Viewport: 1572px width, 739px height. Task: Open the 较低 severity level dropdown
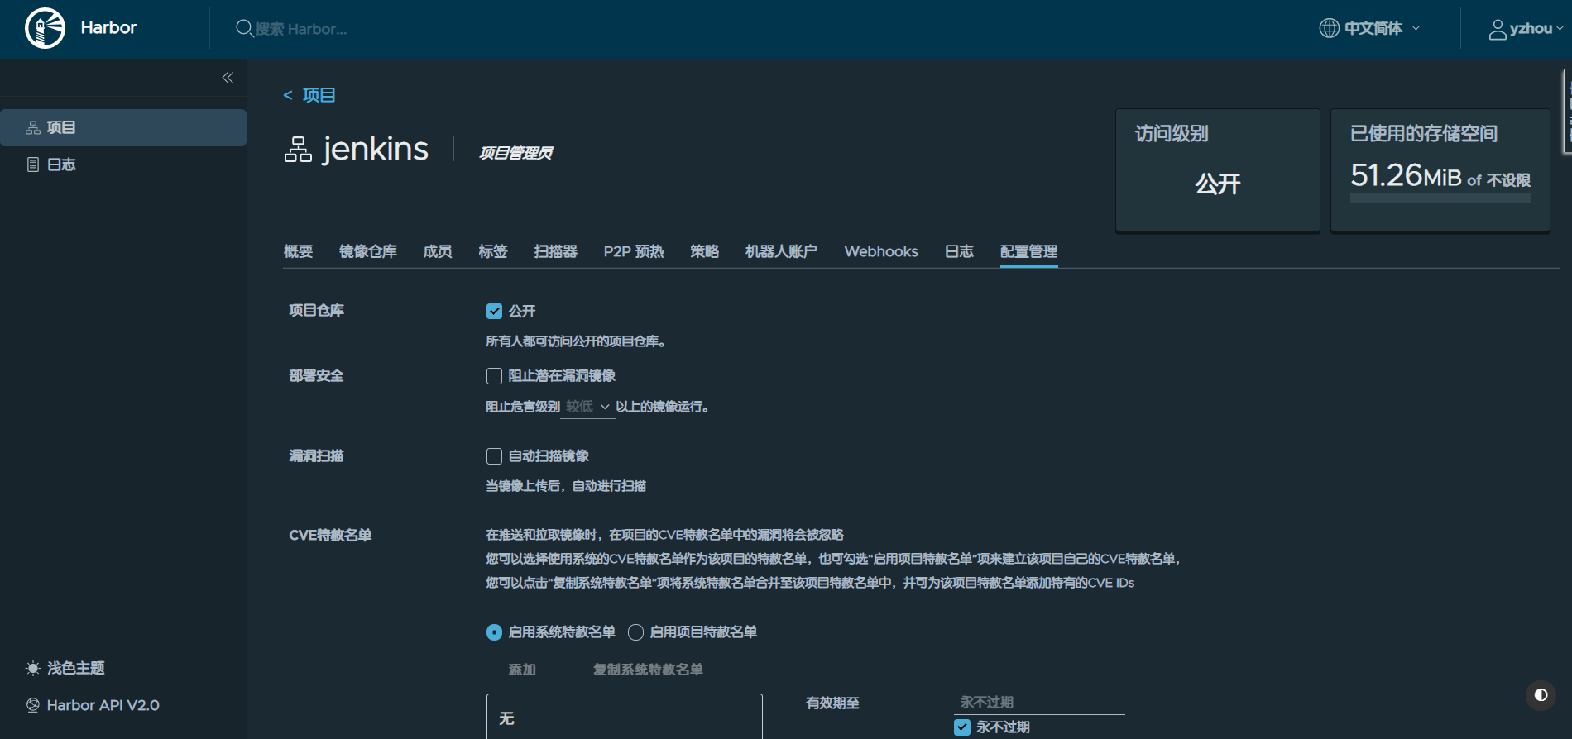[588, 407]
